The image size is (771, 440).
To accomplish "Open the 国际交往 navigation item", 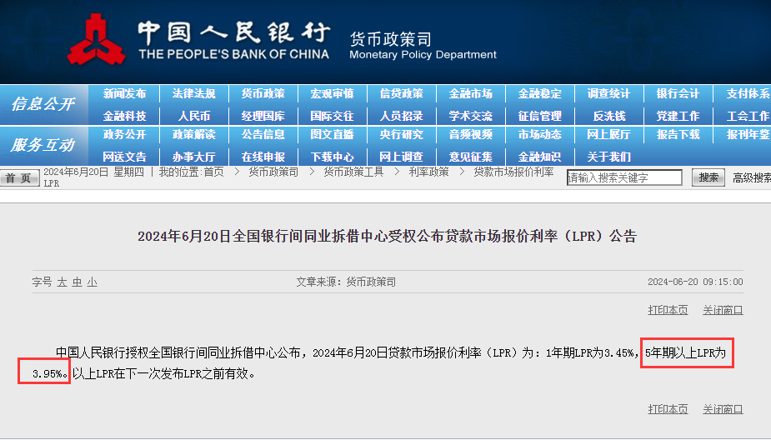I will (x=333, y=116).
